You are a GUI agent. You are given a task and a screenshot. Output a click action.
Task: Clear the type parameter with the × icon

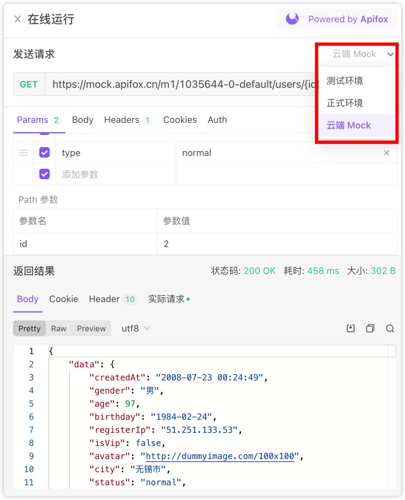[x=387, y=153]
